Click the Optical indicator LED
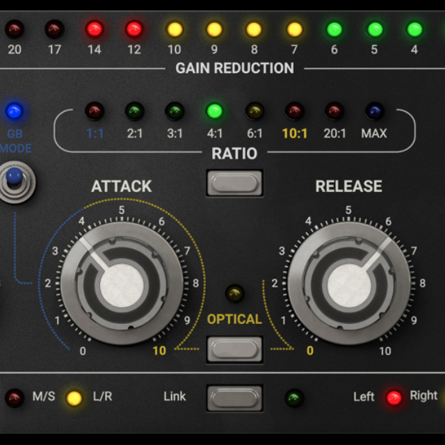The width and height of the screenshot is (445, 445). tap(235, 293)
